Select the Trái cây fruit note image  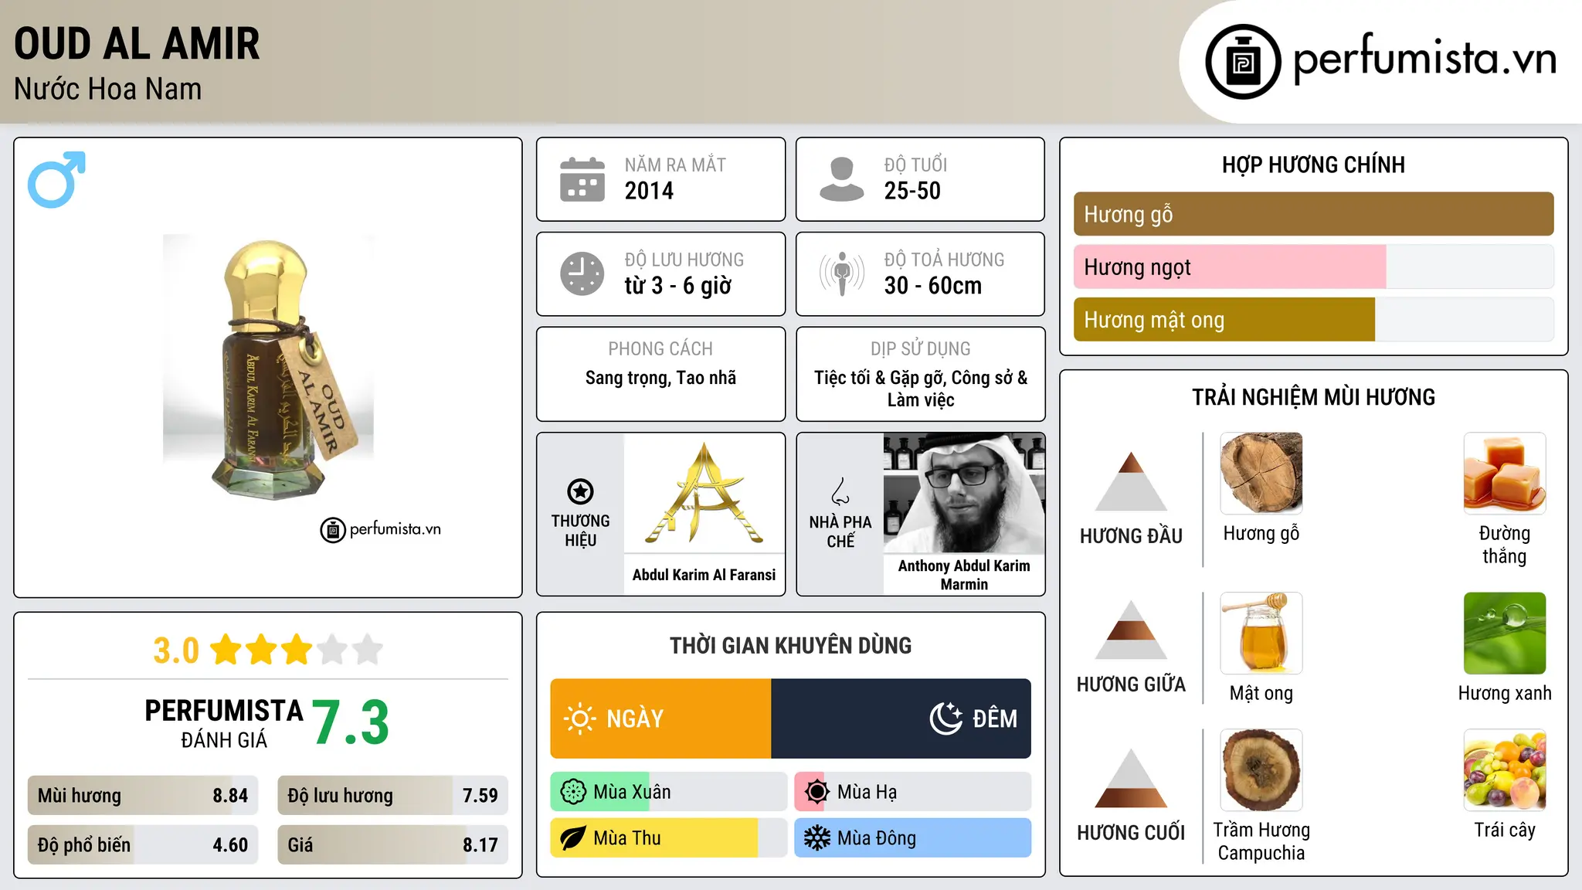(1505, 770)
